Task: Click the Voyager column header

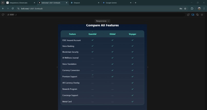Action: 133,34
